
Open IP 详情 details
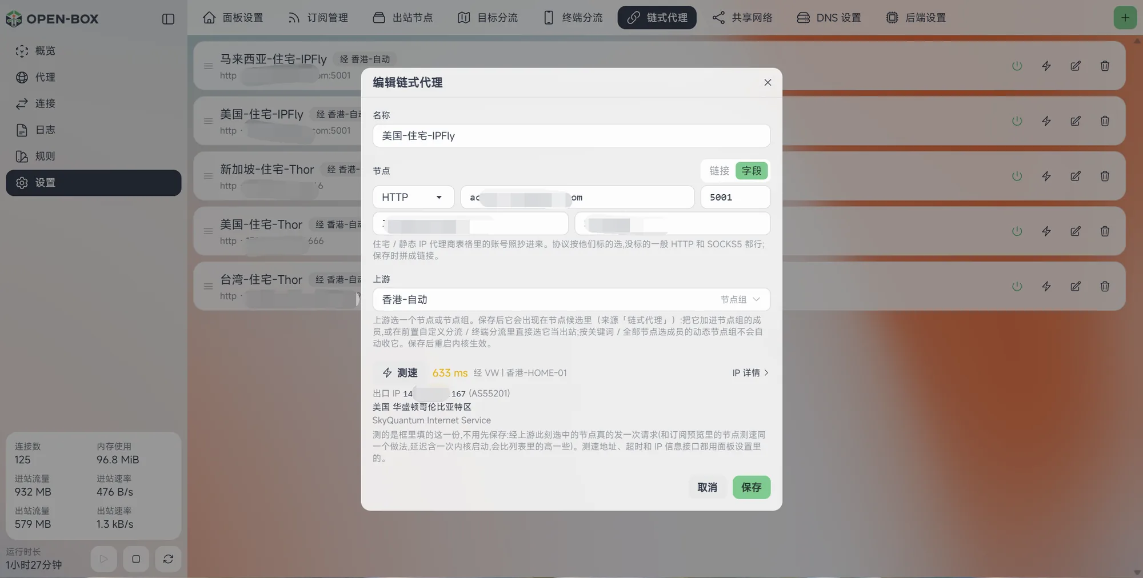coord(750,373)
